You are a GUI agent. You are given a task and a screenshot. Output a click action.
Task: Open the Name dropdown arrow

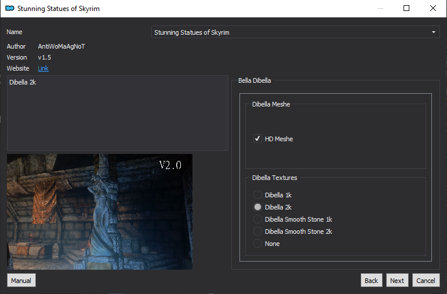(433, 32)
